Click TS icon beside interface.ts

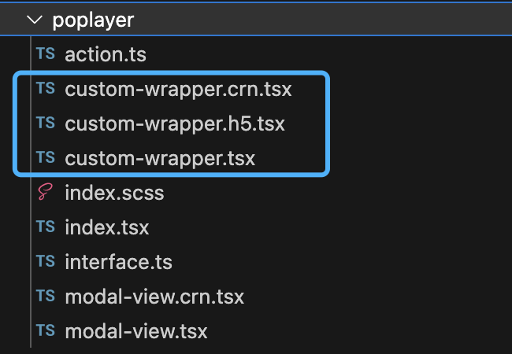(46, 261)
